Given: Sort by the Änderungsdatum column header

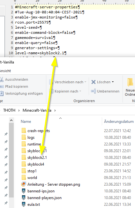Looking at the screenshot, I should [x=119, y=122].
